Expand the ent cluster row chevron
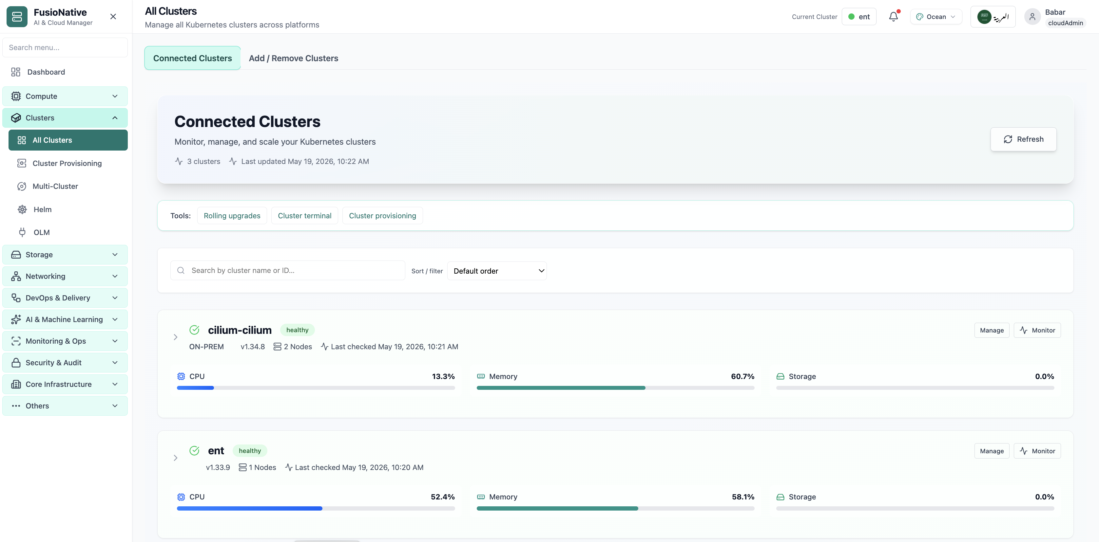This screenshot has width=1099, height=542. point(175,458)
